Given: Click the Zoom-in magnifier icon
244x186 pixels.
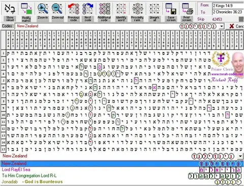Looking at the screenshot, I should [43, 9].
